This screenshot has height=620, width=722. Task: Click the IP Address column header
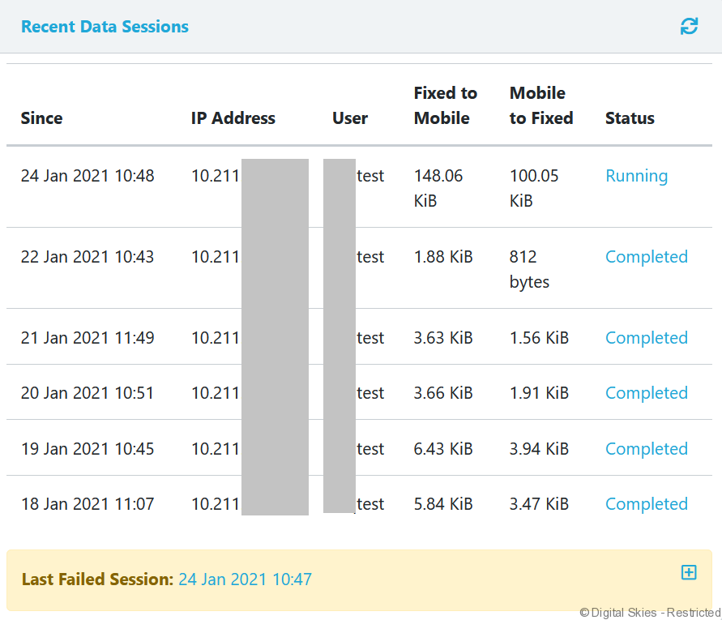click(233, 118)
